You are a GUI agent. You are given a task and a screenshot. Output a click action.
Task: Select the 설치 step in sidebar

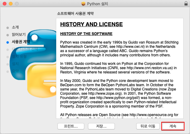tap(15, 64)
